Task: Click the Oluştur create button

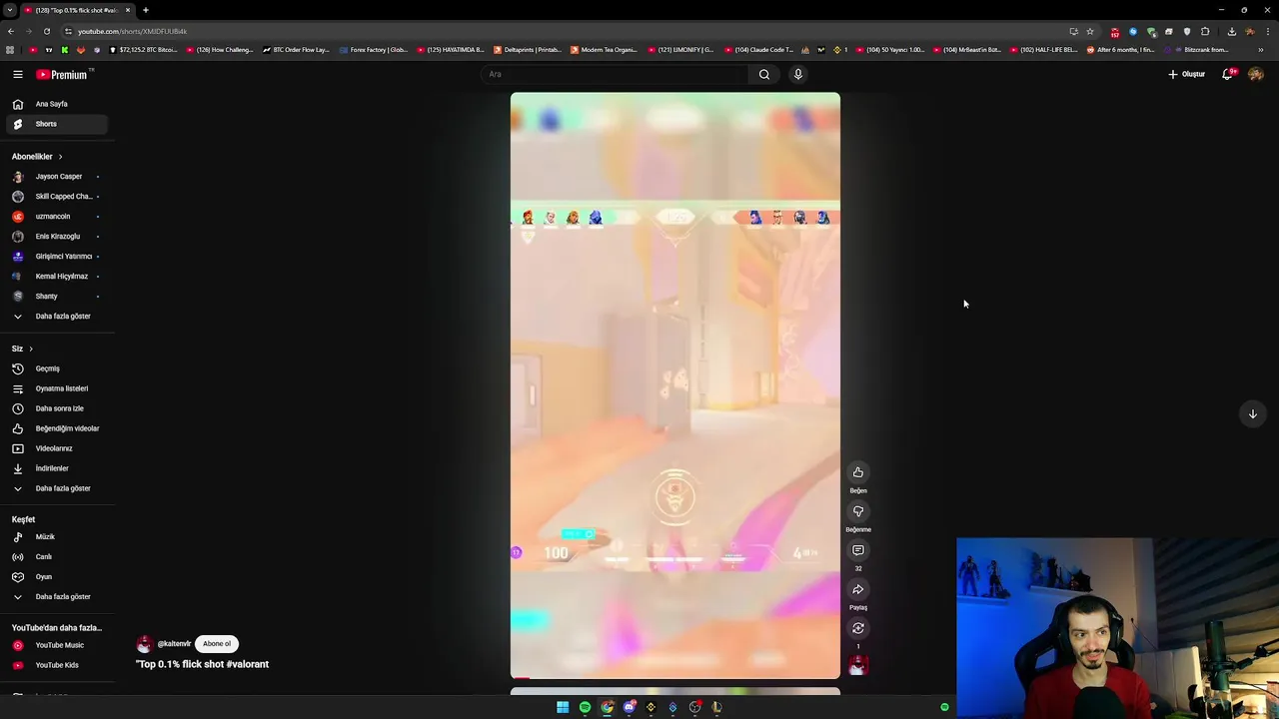Action: pyautogui.click(x=1187, y=74)
